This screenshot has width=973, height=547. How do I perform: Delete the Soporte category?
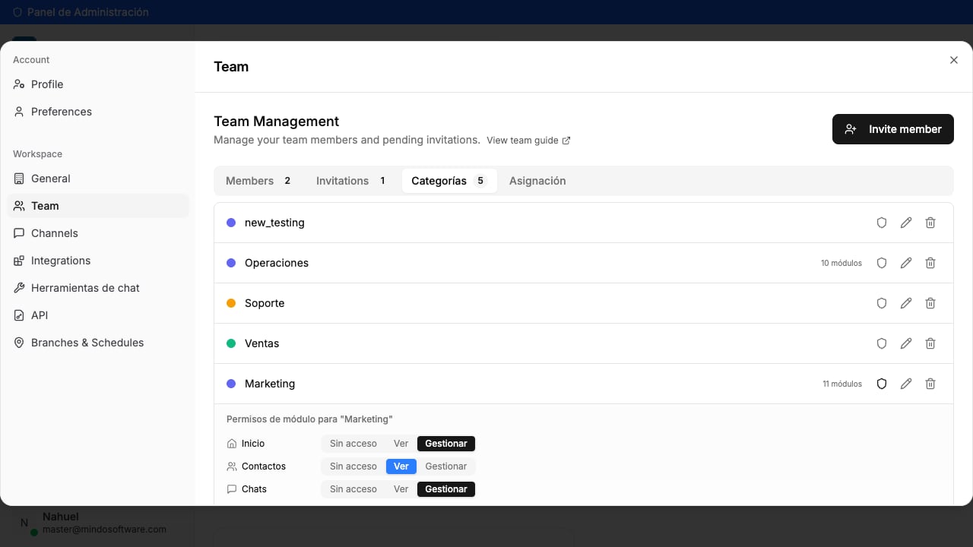[930, 303]
